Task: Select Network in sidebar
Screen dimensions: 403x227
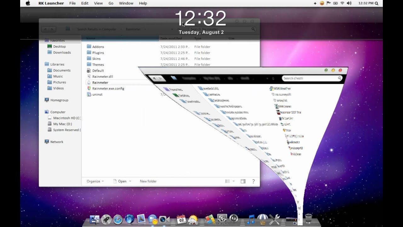Action: click(54, 142)
